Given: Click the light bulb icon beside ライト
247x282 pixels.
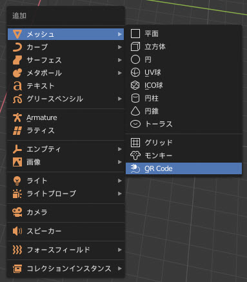Looking at the screenshot, I should (17, 181).
